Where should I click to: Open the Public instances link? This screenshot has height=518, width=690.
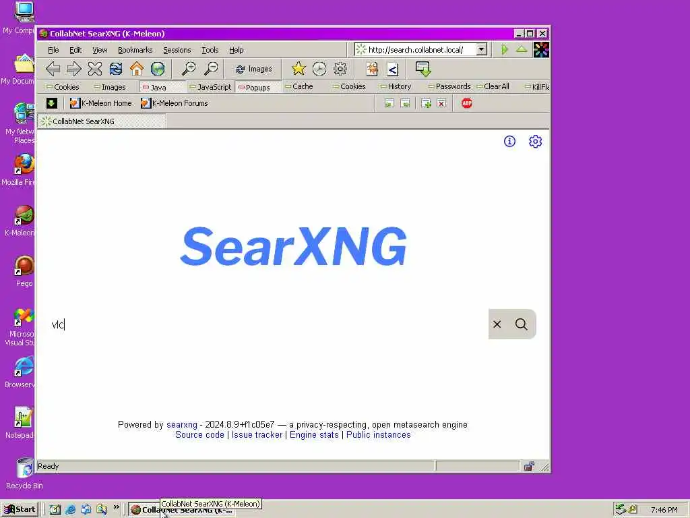pos(379,435)
